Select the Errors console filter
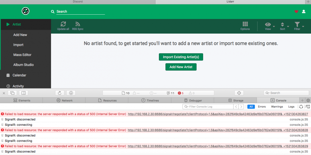 click(x=262, y=106)
